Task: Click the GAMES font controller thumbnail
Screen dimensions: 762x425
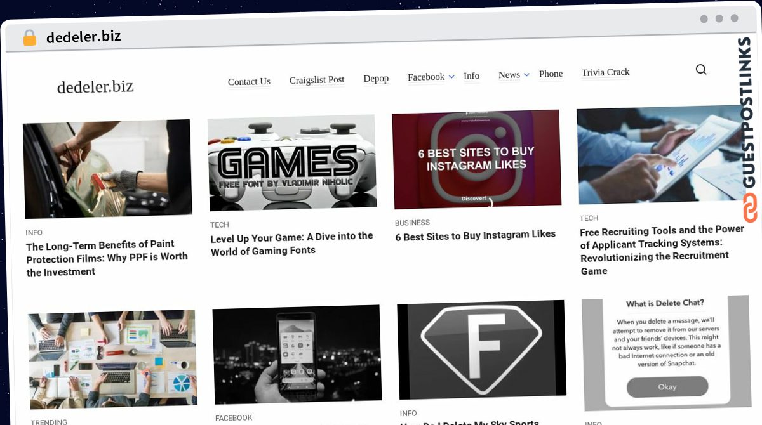Action: 292,163
